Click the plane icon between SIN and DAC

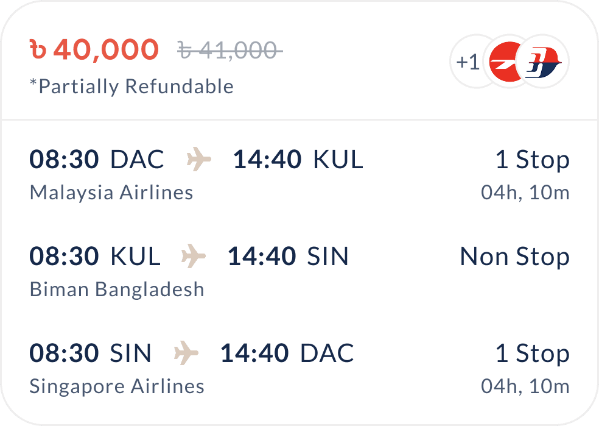pyautogui.click(x=186, y=353)
